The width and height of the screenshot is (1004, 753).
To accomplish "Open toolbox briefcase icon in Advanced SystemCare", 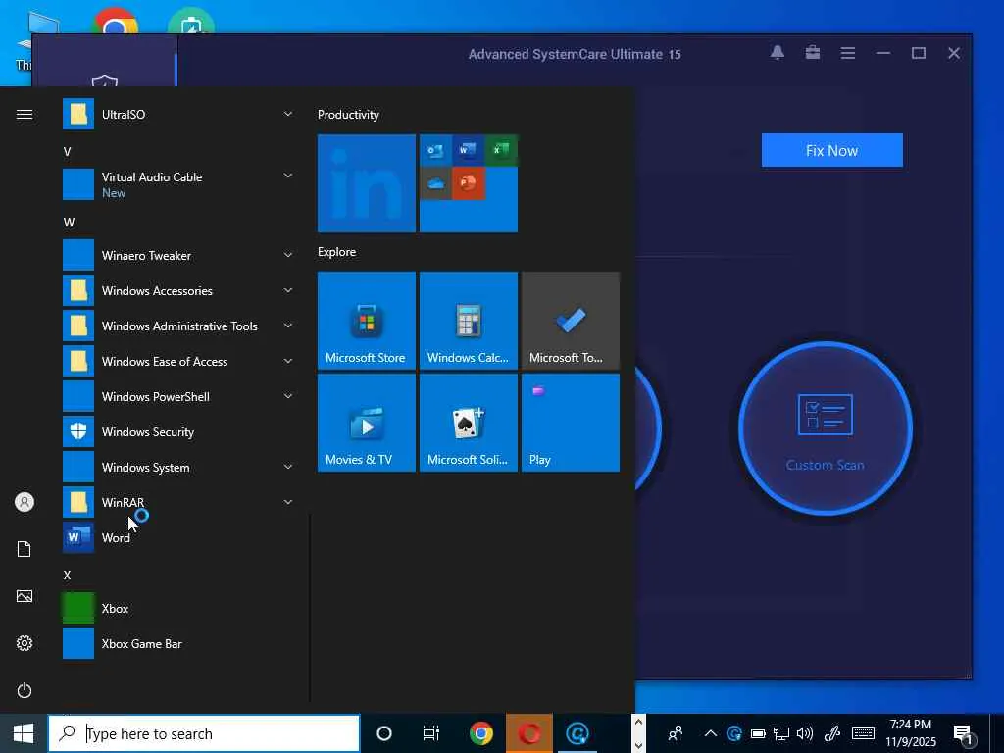I will pos(813,53).
